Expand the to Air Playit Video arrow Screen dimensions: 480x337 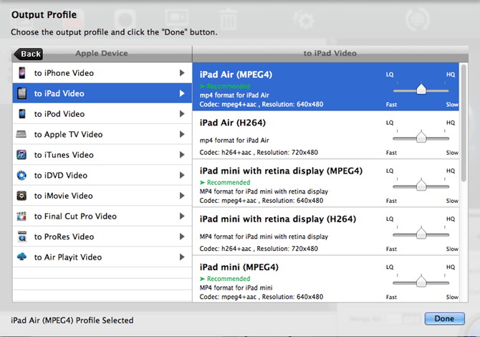pos(182,257)
